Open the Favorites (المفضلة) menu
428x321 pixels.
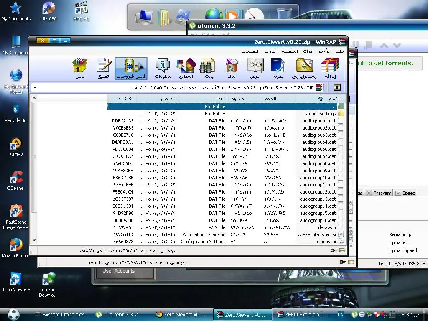coord(290,51)
